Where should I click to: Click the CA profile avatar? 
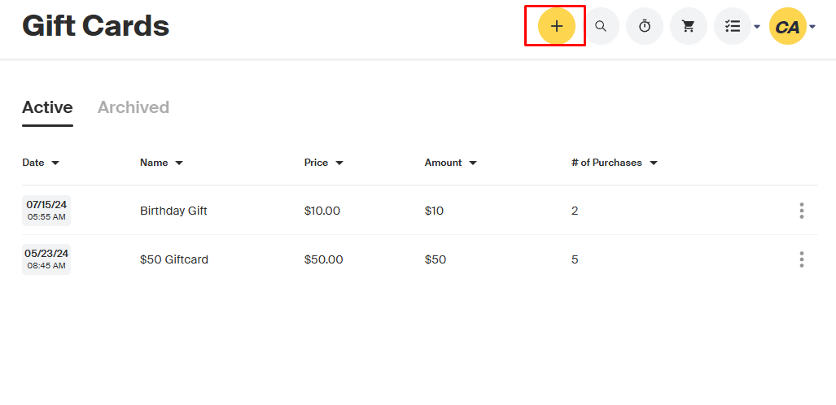(787, 26)
